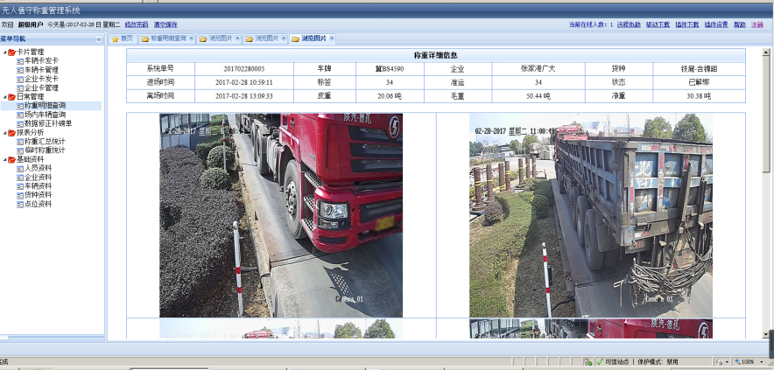Screen dimensions: 774x370
Task: Click the 30.38 吨 net weight cell
Action: 699,96
